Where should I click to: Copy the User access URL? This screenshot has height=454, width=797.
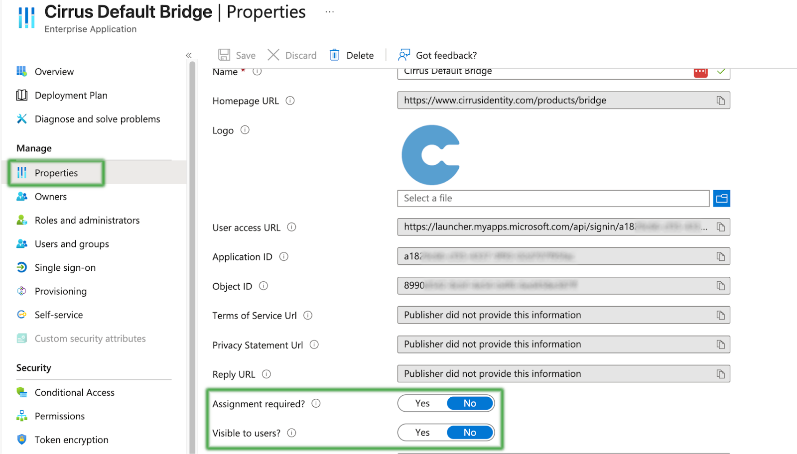click(720, 227)
